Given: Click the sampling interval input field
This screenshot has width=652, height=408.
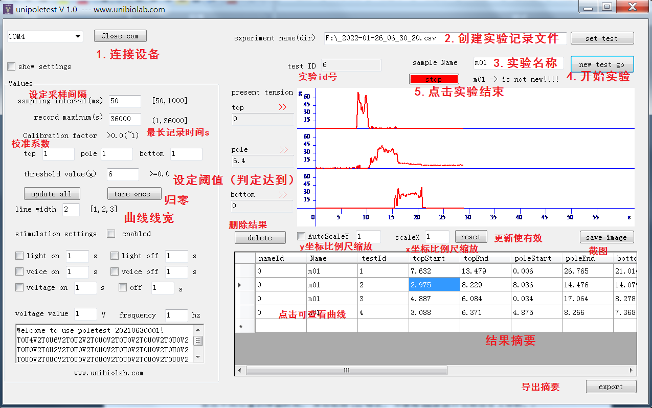Looking at the screenshot, I should point(125,101).
